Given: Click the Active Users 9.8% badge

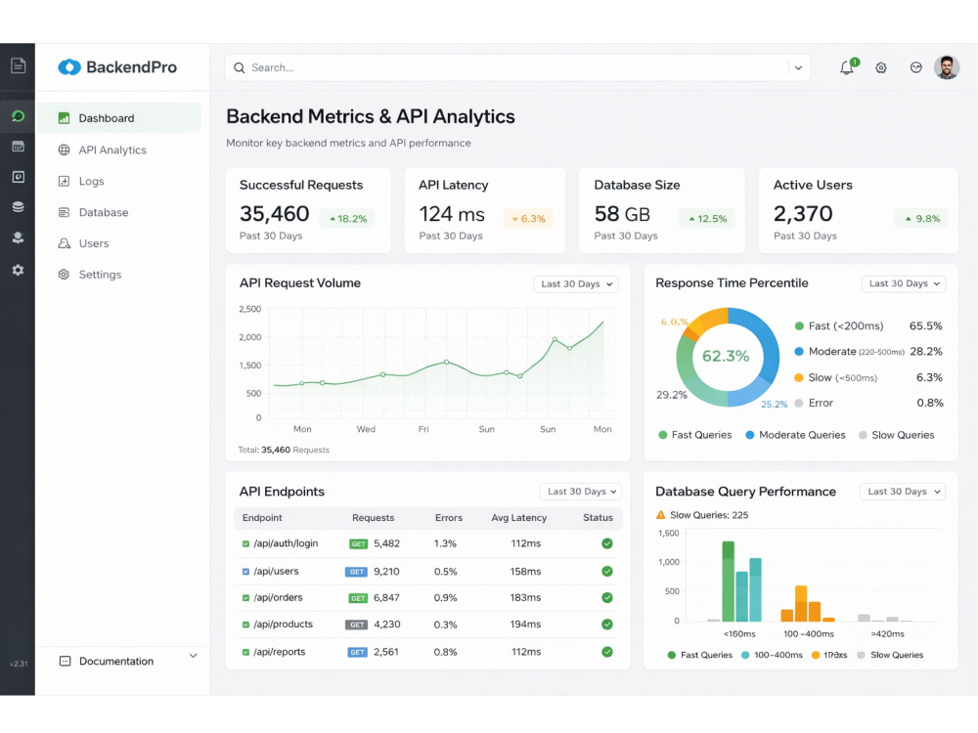Looking at the screenshot, I should [921, 219].
